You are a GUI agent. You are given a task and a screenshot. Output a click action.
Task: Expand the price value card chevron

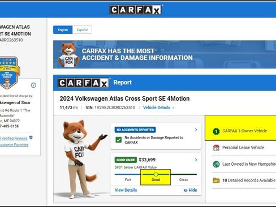(x=196, y=160)
